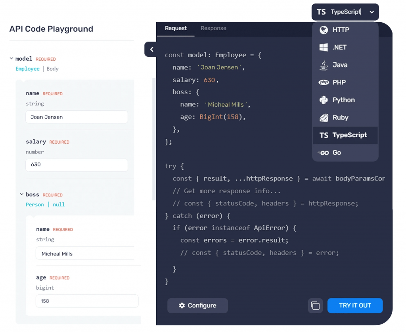The image size is (406, 332).
Task: Click the salary field showing 630
Action: coord(77,165)
